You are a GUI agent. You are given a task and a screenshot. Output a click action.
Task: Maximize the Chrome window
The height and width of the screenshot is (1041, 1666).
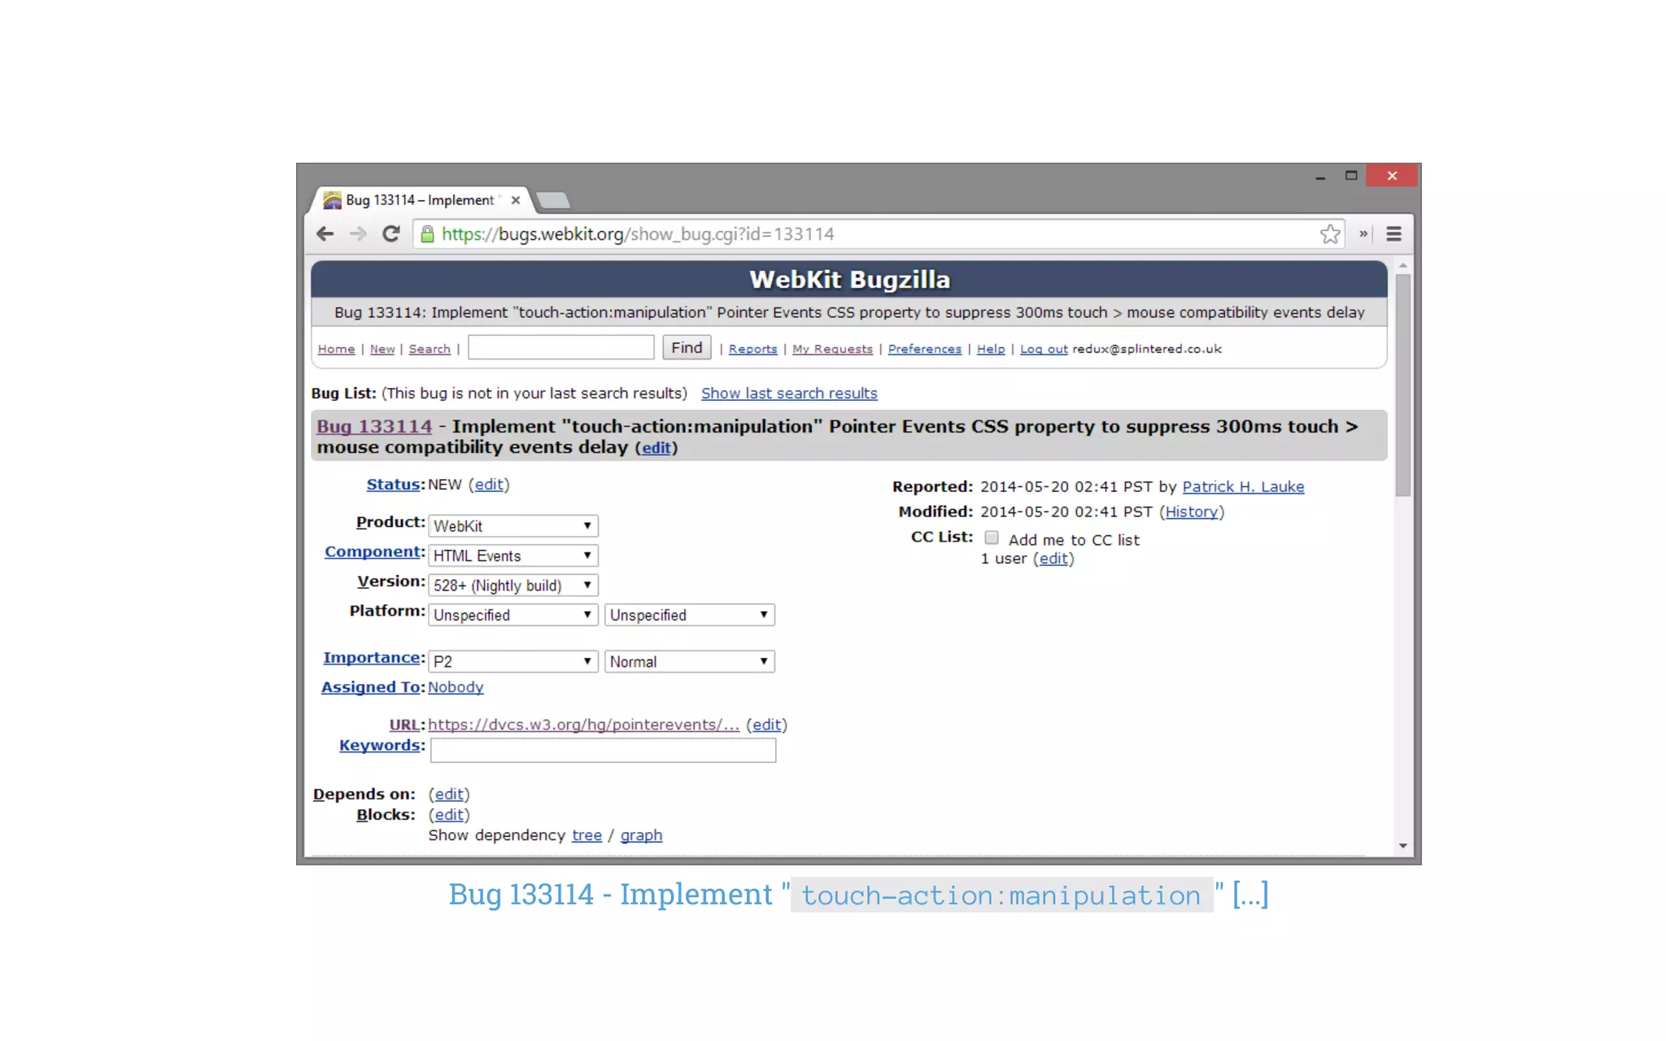click(x=1351, y=176)
